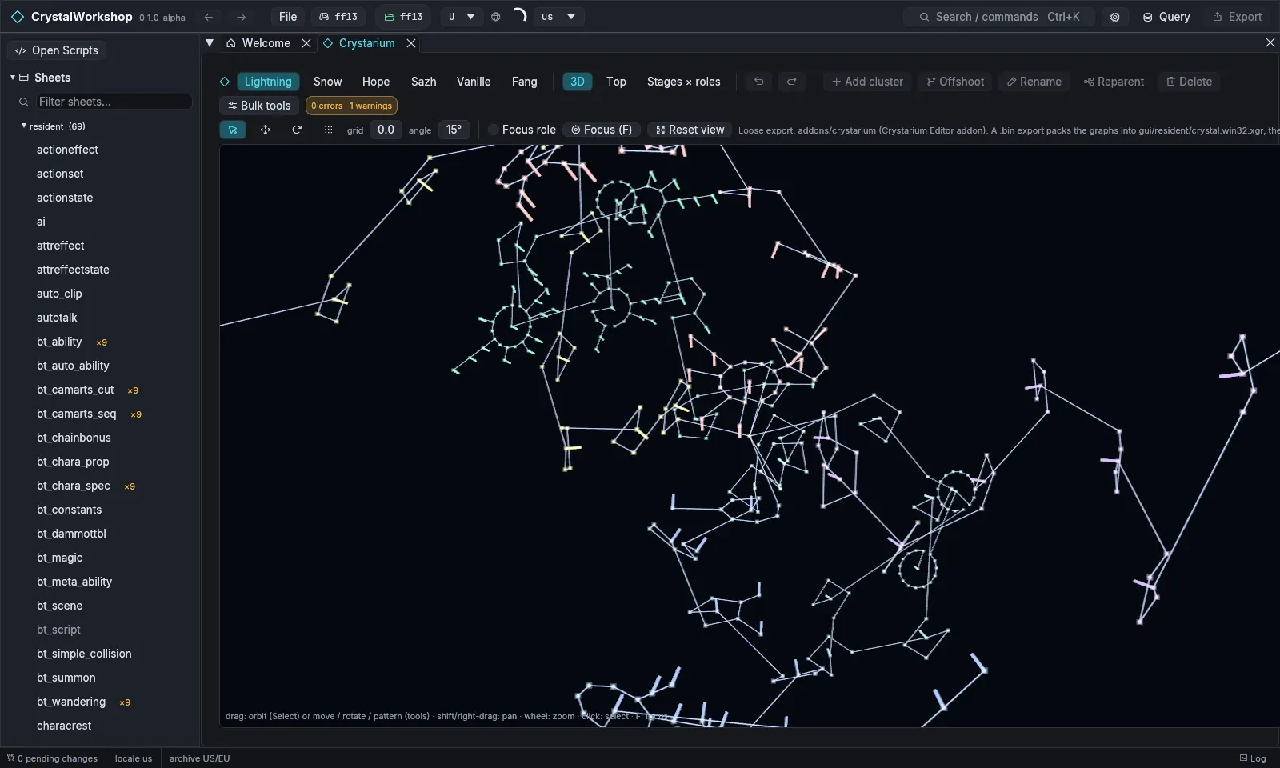Viewport: 1280px width, 768px height.
Task: Pick the Pattern grid tool
Action: coord(328,130)
